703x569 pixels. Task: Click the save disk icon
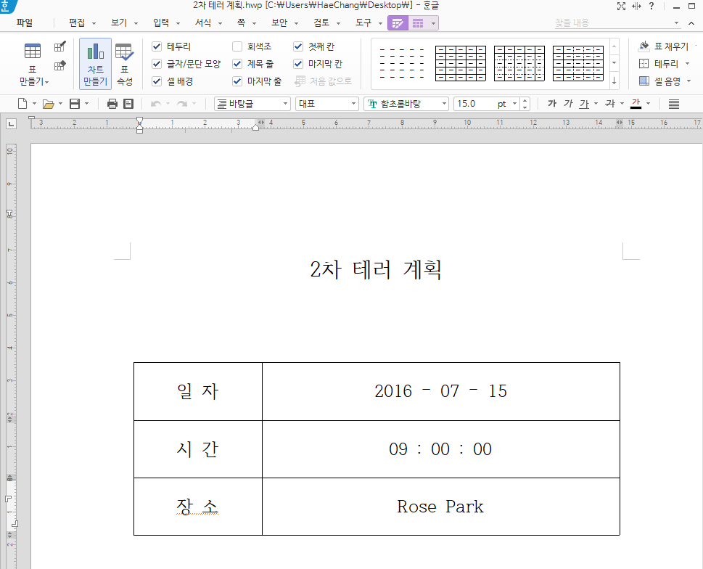tap(75, 104)
